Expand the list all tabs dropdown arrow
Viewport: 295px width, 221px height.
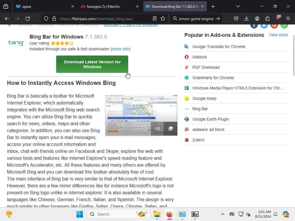tap(238, 6)
